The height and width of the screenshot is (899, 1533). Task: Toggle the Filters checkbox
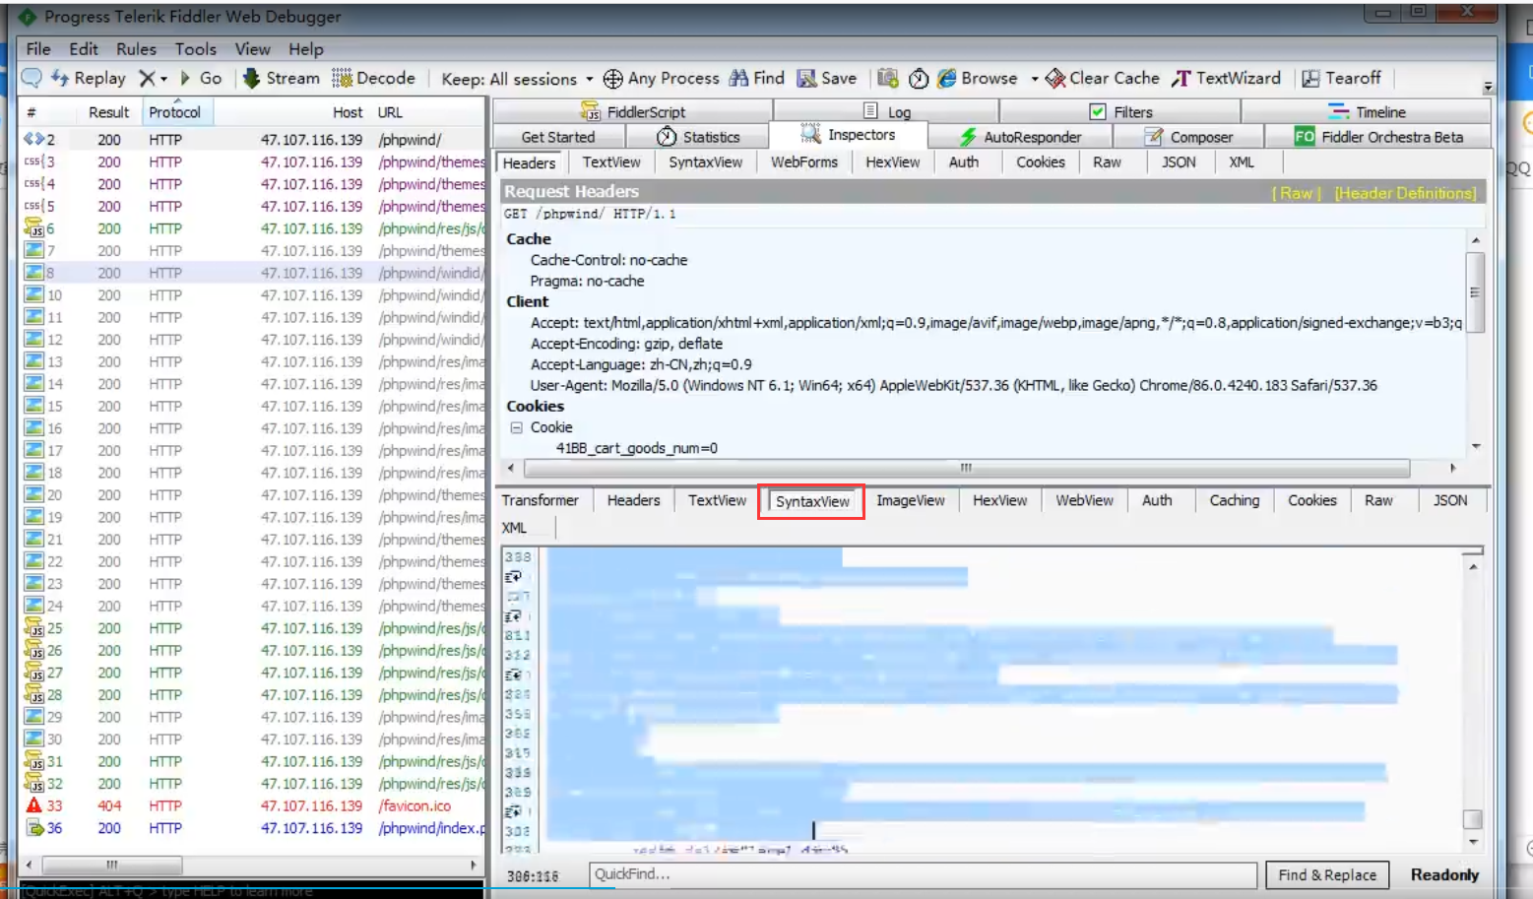point(1098,111)
